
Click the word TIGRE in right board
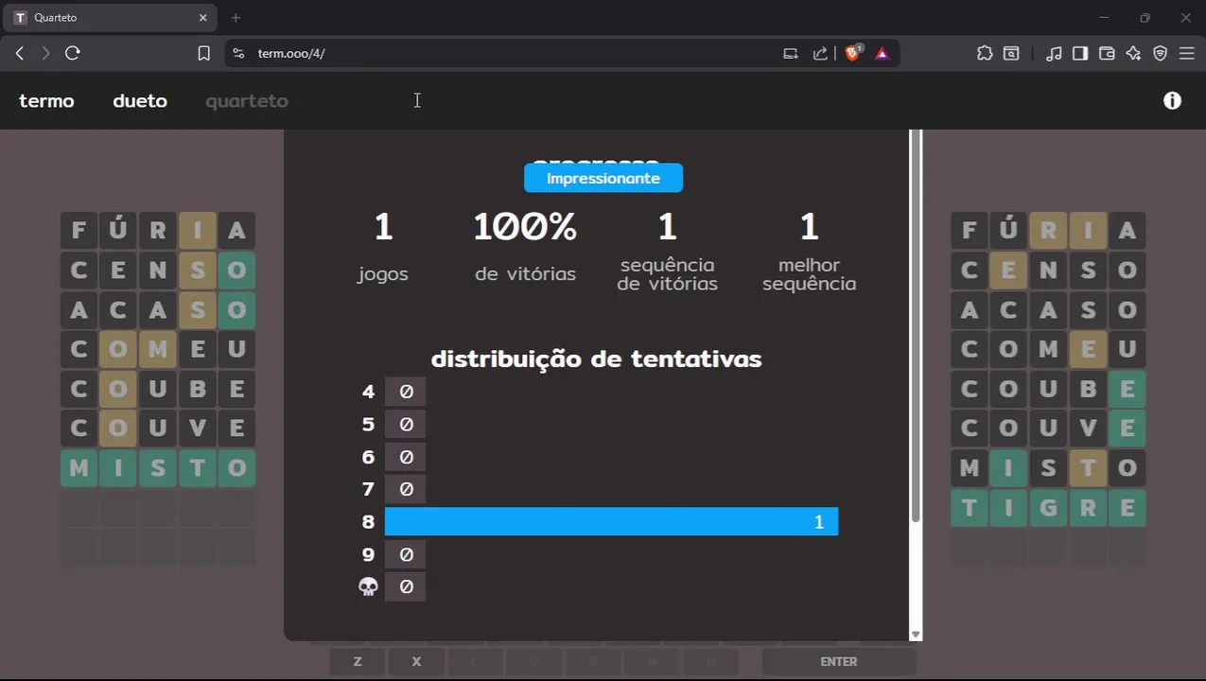[x=1048, y=508]
